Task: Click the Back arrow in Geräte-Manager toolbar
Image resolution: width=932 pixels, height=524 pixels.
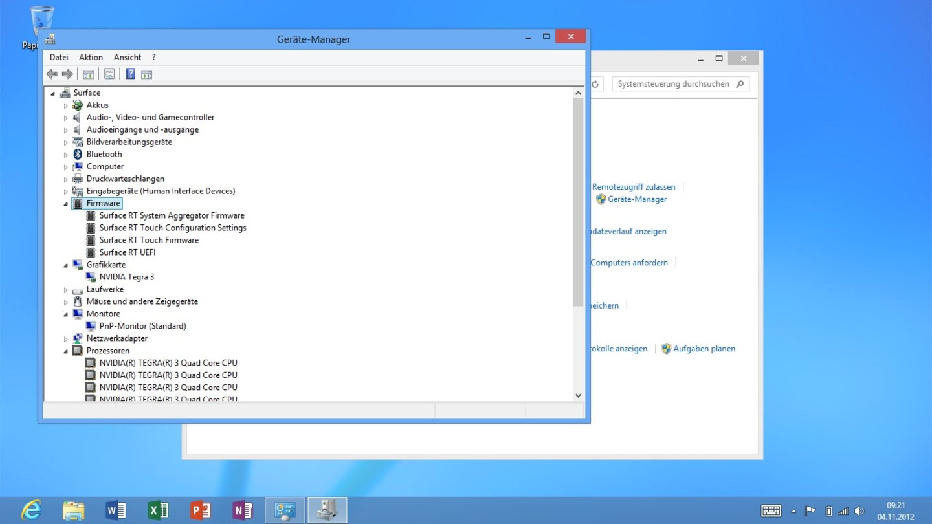Action: pyautogui.click(x=52, y=74)
